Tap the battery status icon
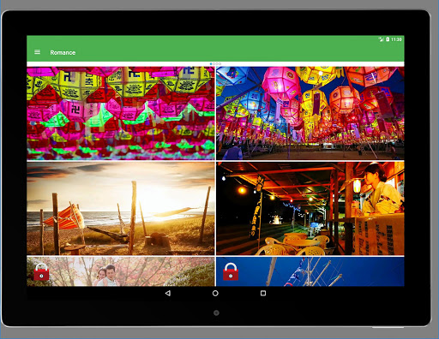The image size is (439, 339). [388, 39]
